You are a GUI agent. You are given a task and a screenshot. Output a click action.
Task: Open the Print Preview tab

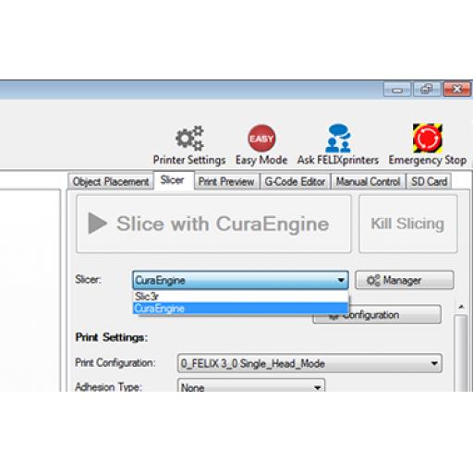226,182
